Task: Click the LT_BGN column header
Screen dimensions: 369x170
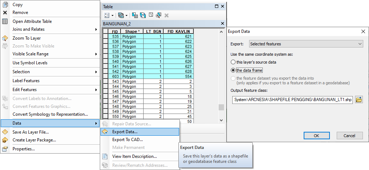Action: (153, 32)
